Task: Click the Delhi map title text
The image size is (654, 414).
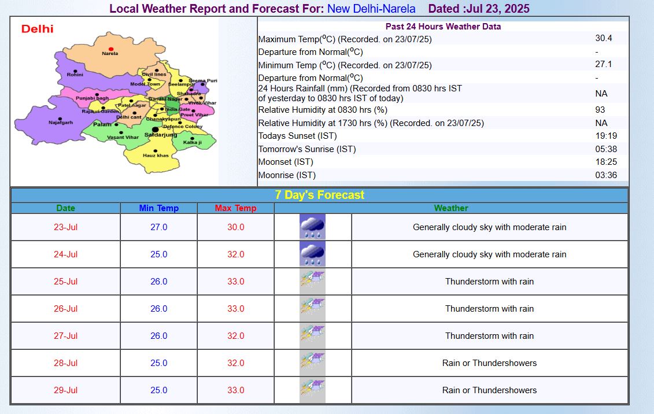Action: click(38, 29)
